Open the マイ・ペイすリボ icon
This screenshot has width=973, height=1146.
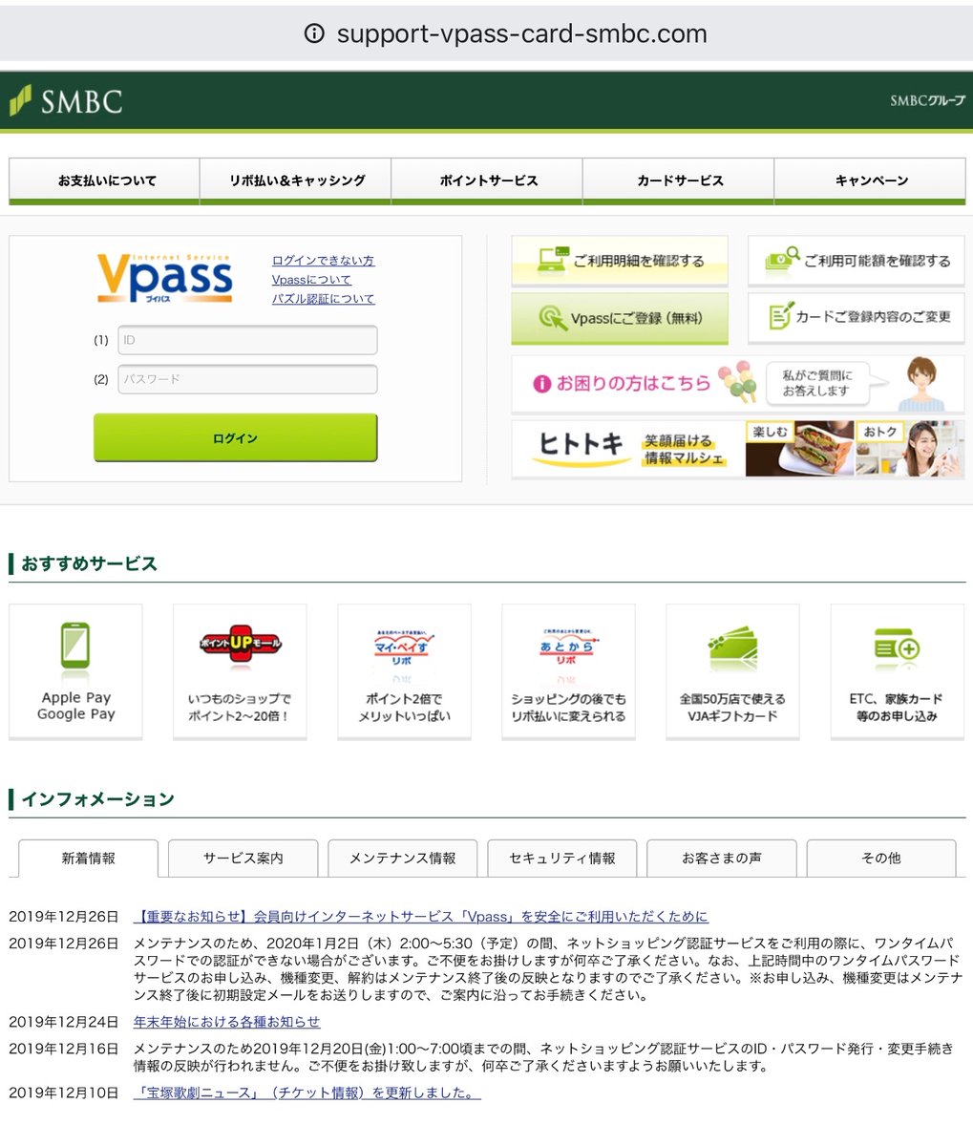(403, 647)
